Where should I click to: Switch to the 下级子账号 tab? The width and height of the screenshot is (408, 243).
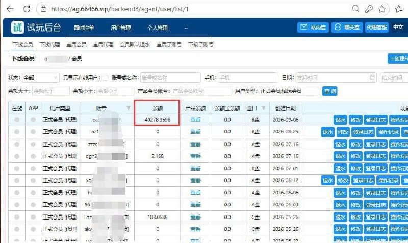pos(200,45)
